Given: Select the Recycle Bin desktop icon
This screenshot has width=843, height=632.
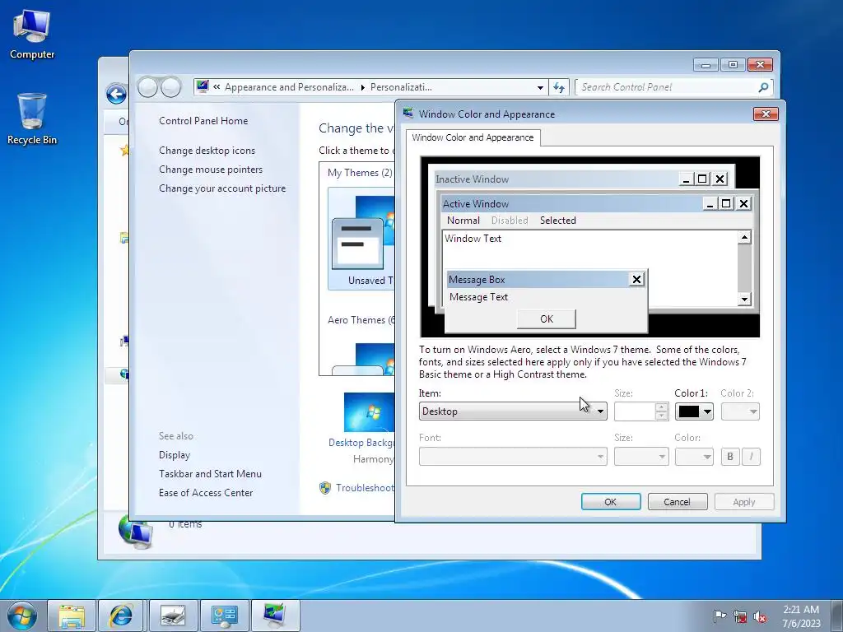Looking at the screenshot, I should (32, 119).
